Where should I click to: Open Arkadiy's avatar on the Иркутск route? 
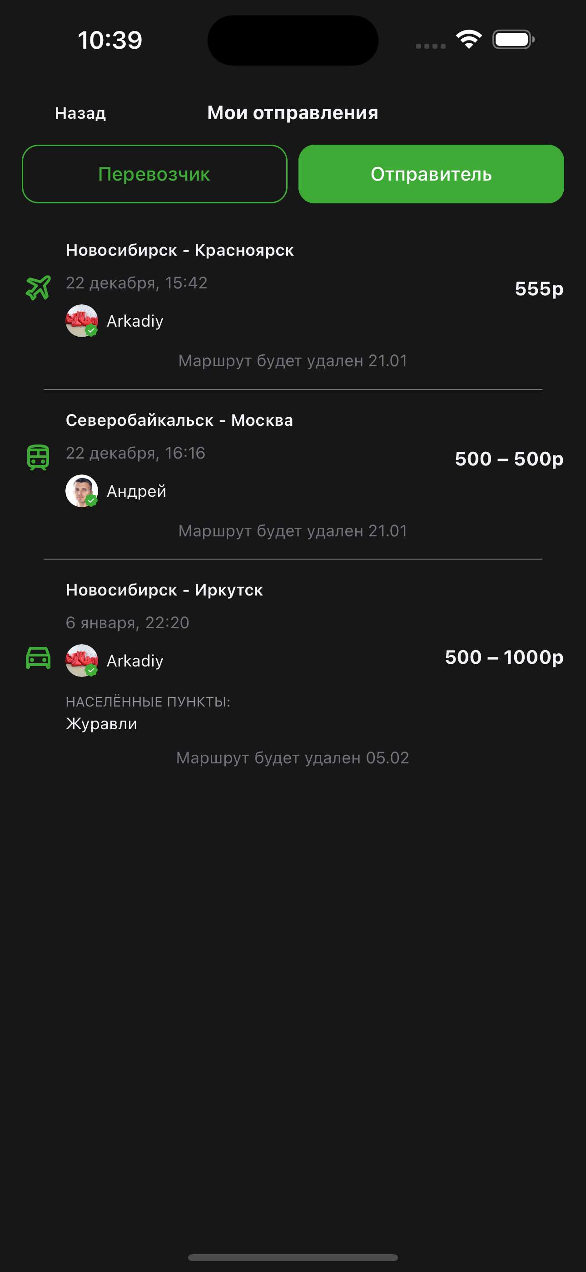(x=82, y=661)
